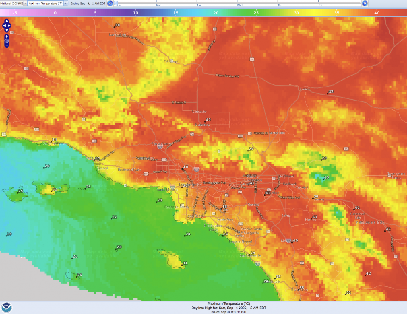Pan the map up

point(7,21)
